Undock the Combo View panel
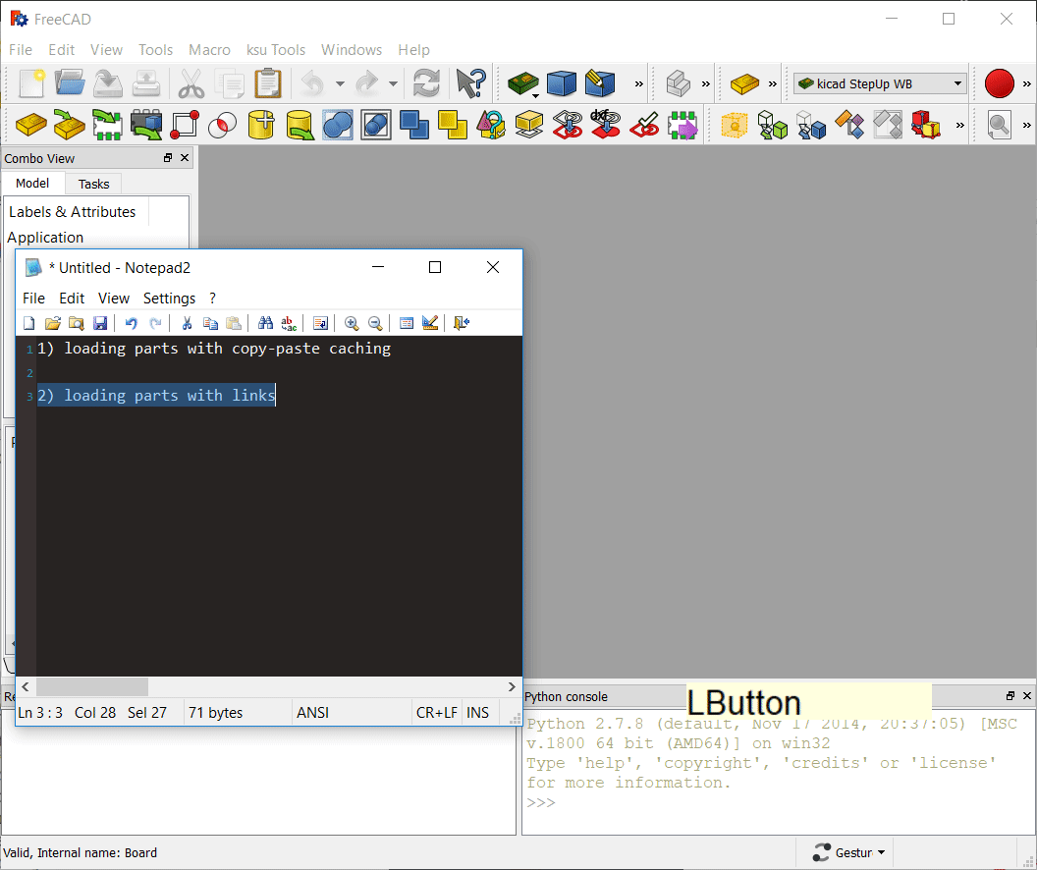The width and height of the screenshot is (1037, 870). 167,158
